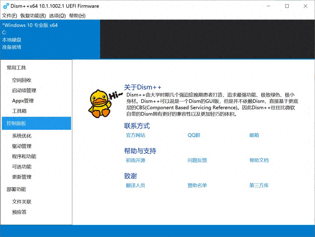315x237 pixels.
Task: Expand the 部署功能 sidebar group
Action: 16,189
